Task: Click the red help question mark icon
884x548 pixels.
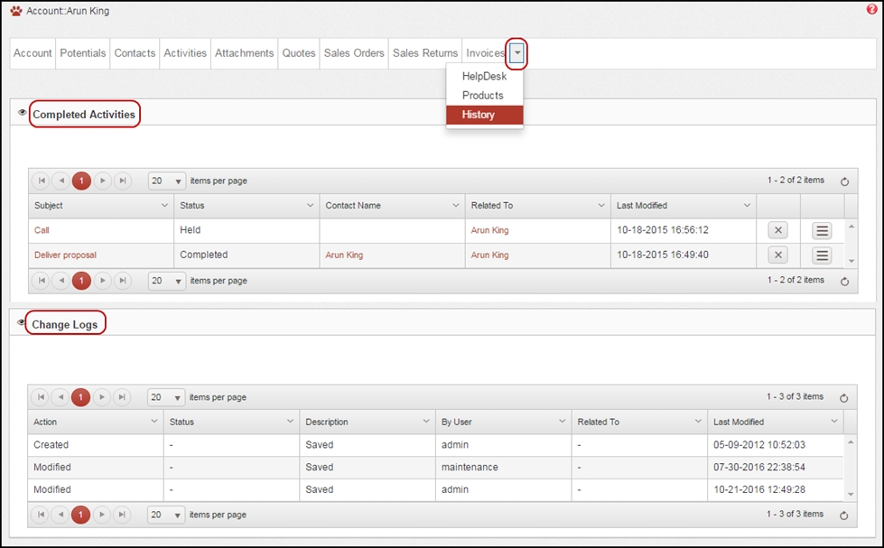Action: click(871, 8)
